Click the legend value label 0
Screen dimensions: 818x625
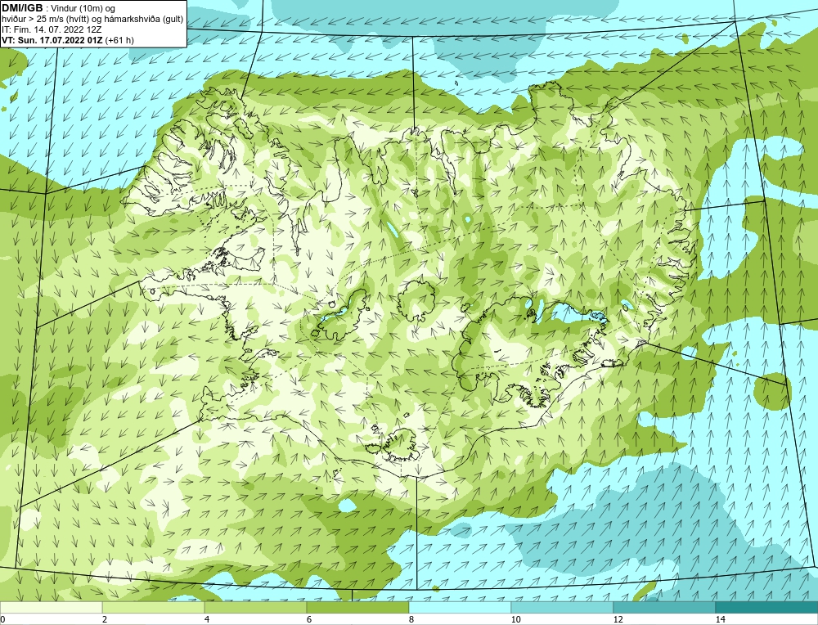(2, 619)
